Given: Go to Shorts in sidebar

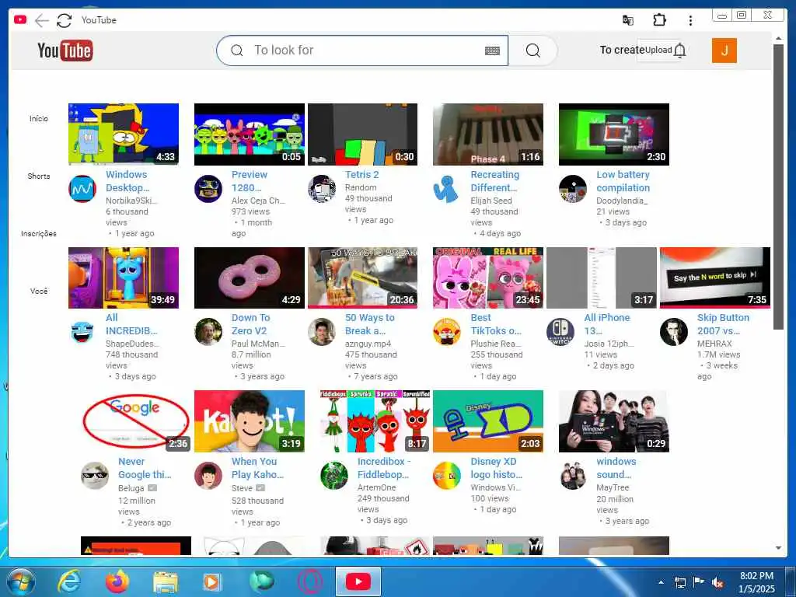Looking at the screenshot, I should (39, 176).
